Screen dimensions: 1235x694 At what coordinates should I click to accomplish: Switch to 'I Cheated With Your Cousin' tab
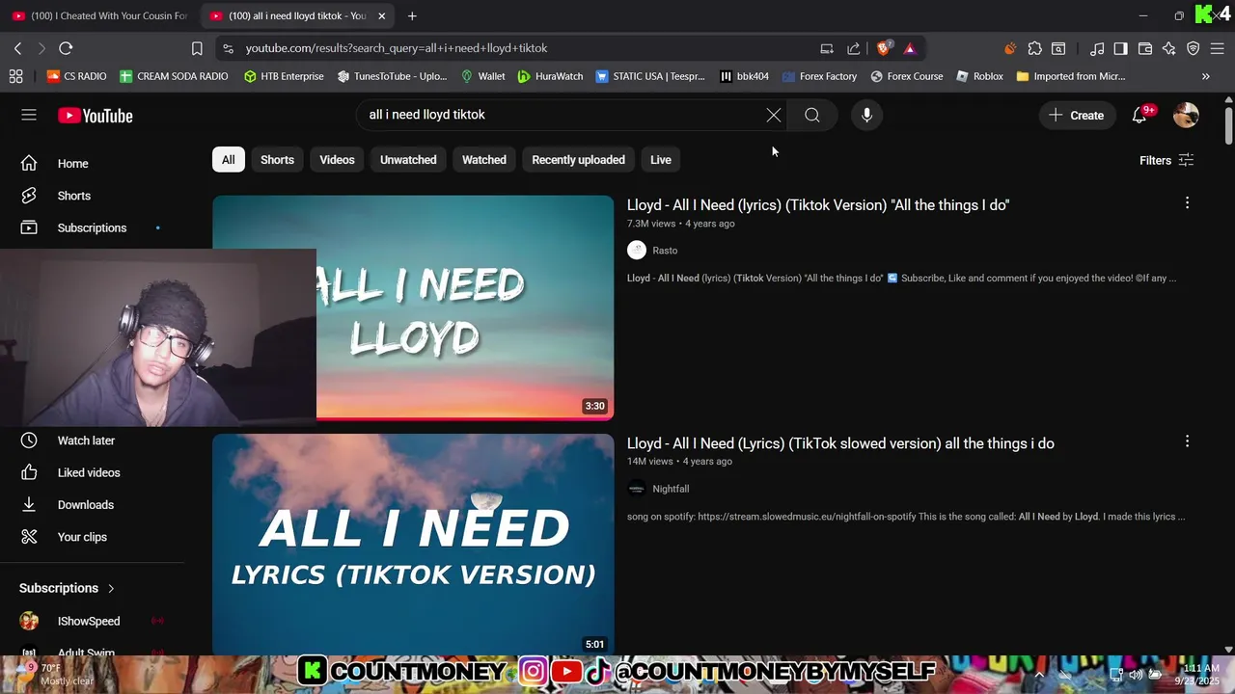(100, 15)
